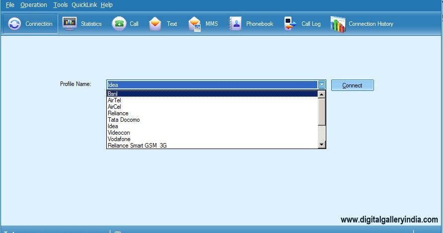Select Vodafone profile entry
443x233 pixels.
coord(212,139)
